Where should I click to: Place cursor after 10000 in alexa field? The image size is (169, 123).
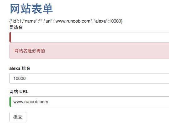pyautogui.click(x=26, y=78)
